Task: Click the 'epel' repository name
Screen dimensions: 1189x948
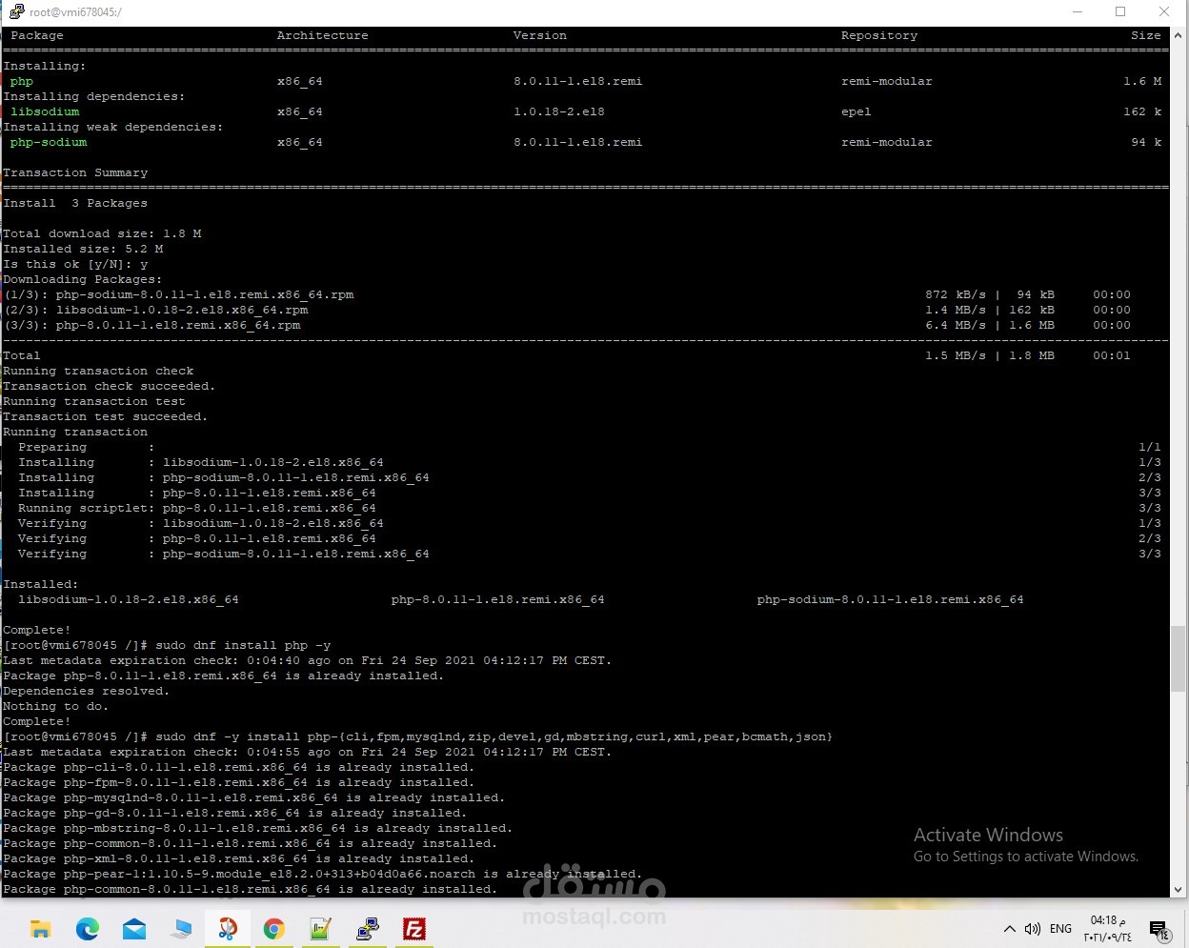Action: coord(856,111)
